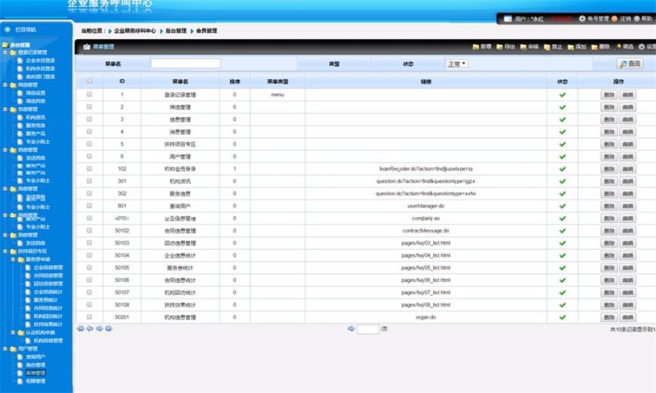
Task: Click 编辑 button for row ID 301
Action: click(x=628, y=181)
